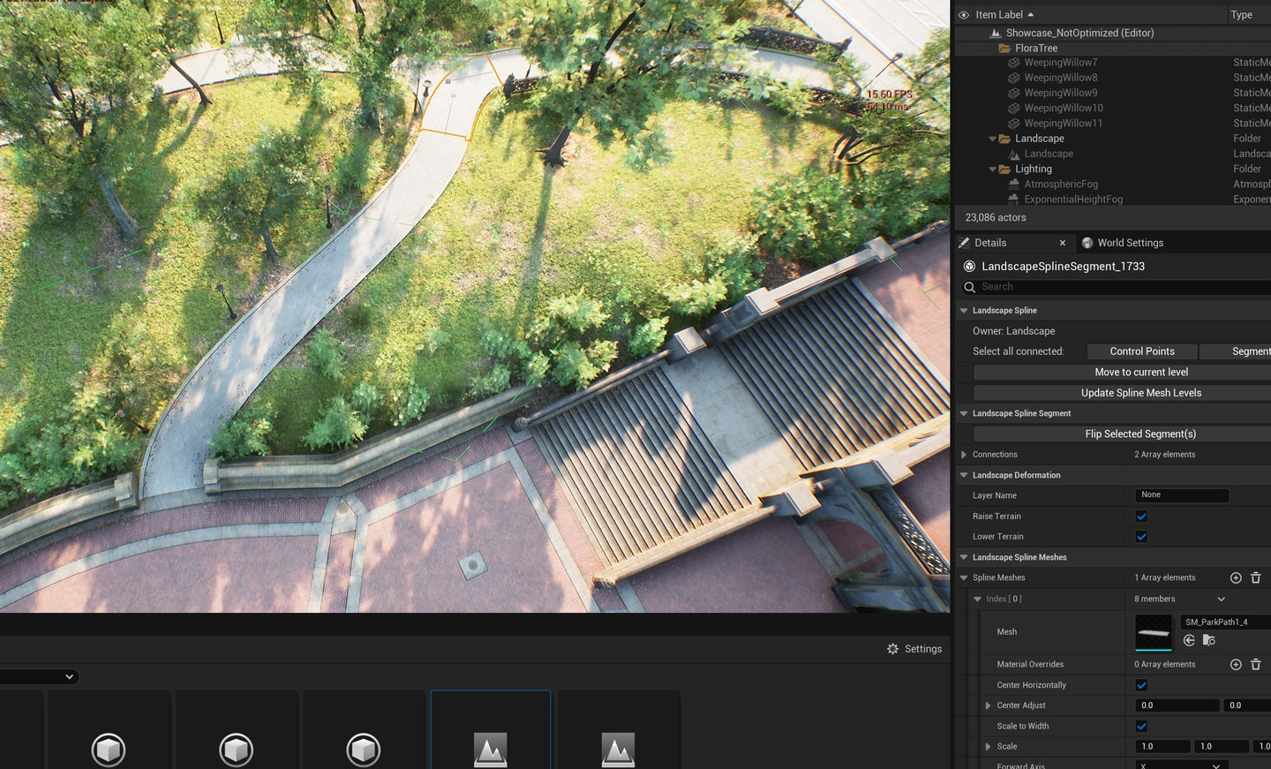Viewport: 1271px width, 769px height.
Task: Select the WeepingWillow8 static mesh icon
Action: pyautogui.click(x=1014, y=78)
